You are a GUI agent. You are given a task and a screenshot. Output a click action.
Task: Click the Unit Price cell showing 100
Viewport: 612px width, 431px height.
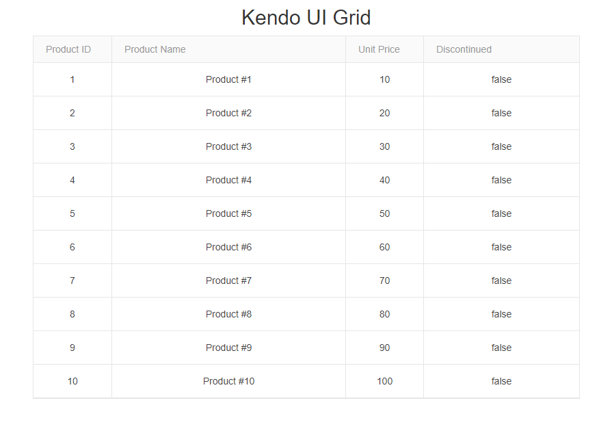(384, 381)
